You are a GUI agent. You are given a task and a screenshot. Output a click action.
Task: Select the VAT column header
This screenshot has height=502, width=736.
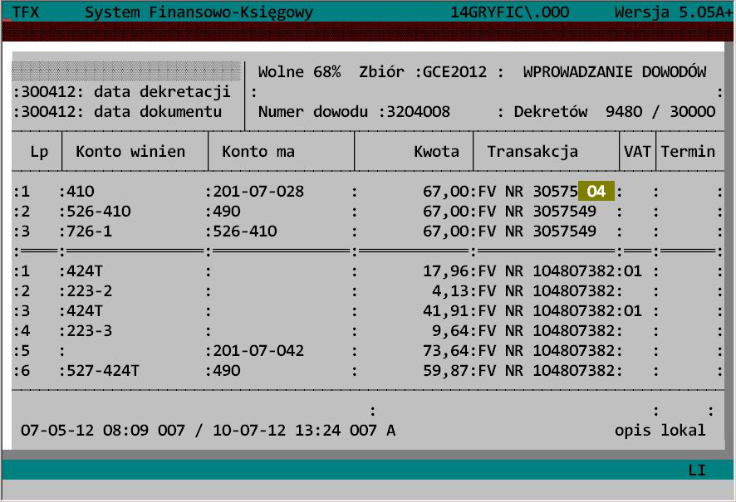(636, 152)
